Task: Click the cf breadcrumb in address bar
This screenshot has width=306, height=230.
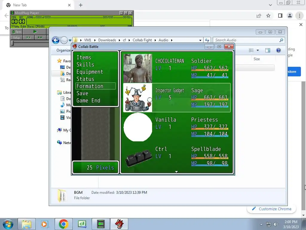Action: pos(124,40)
